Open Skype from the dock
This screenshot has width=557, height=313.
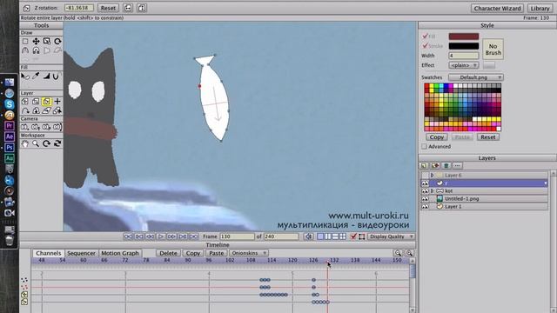point(10,104)
